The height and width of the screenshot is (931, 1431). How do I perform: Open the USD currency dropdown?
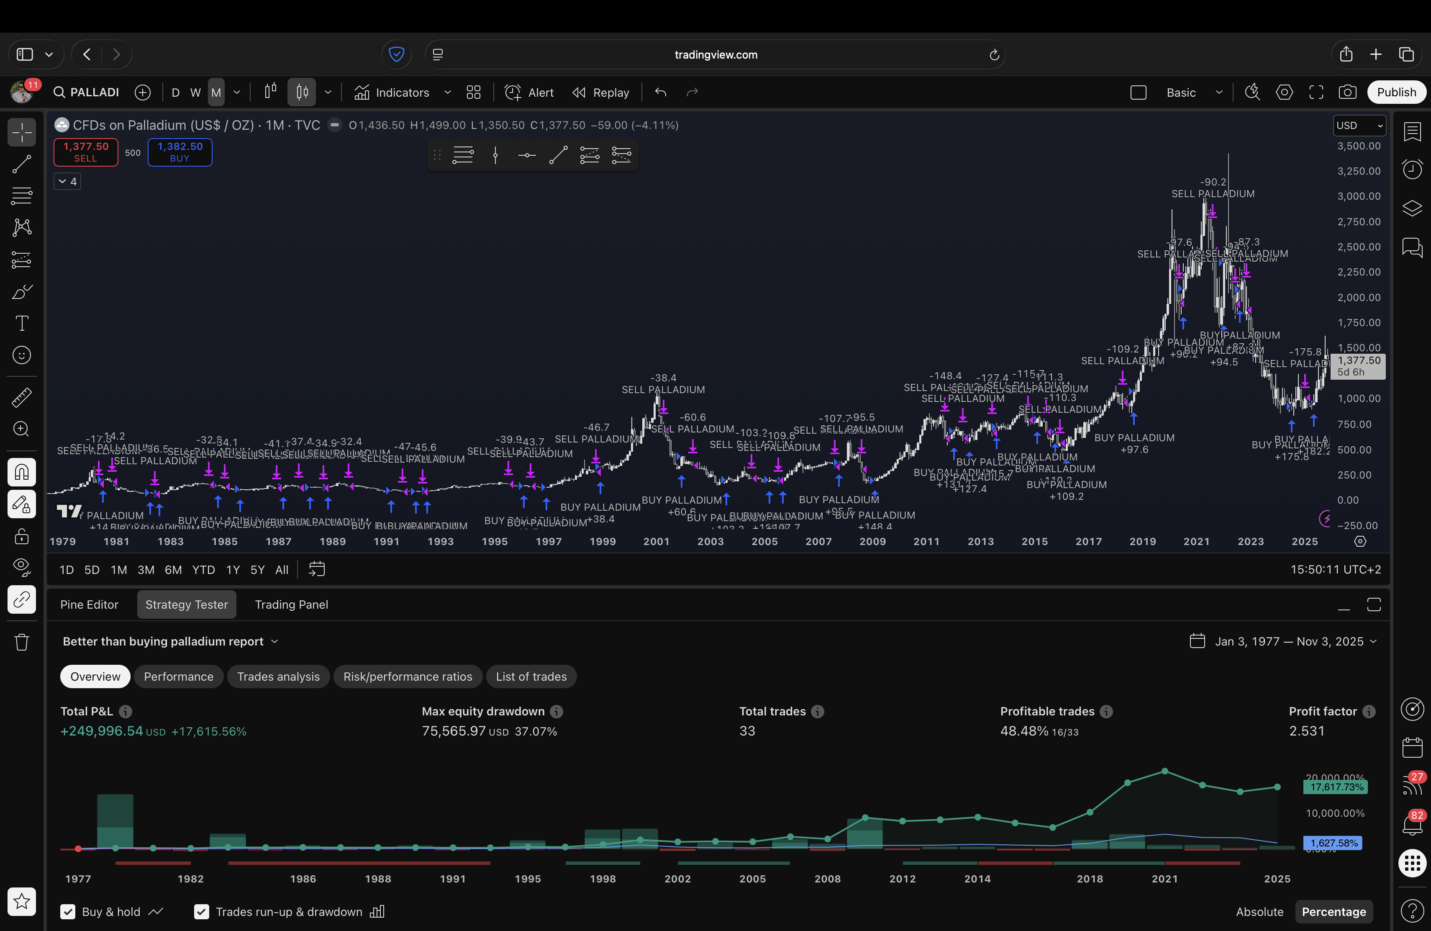pyautogui.click(x=1359, y=125)
